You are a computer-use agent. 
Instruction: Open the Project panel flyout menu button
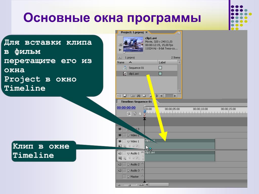(x=179, y=33)
